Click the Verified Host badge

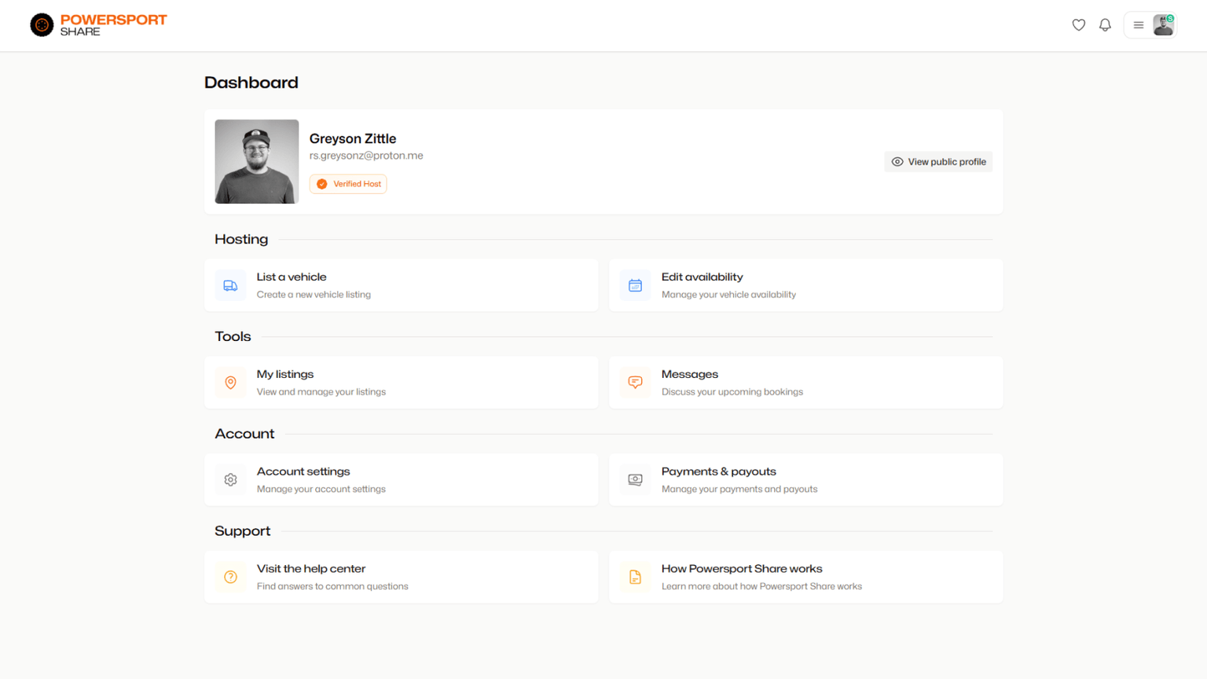pos(348,183)
